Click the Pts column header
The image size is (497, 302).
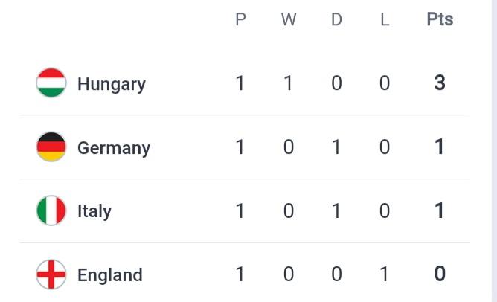coord(440,19)
